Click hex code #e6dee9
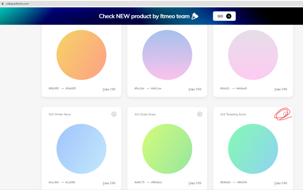The width and height of the screenshot is (303, 190). [241, 88]
